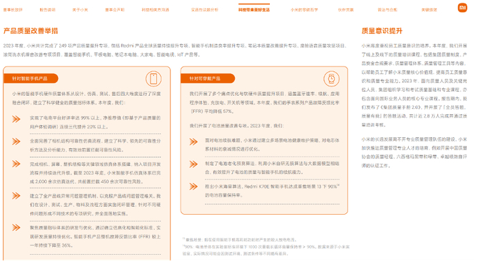The height and width of the screenshot is (261, 477).
Task: Open the 董事会声明 tab
Action: tap(114, 10)
